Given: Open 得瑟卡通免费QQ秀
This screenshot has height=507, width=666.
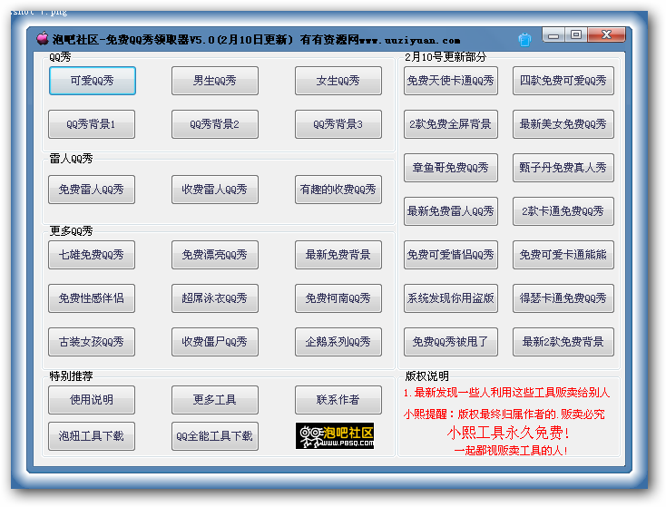Looking at the screenshot, I should [563, 298].
